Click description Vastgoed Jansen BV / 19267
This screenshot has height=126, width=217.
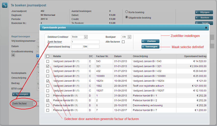149,91
